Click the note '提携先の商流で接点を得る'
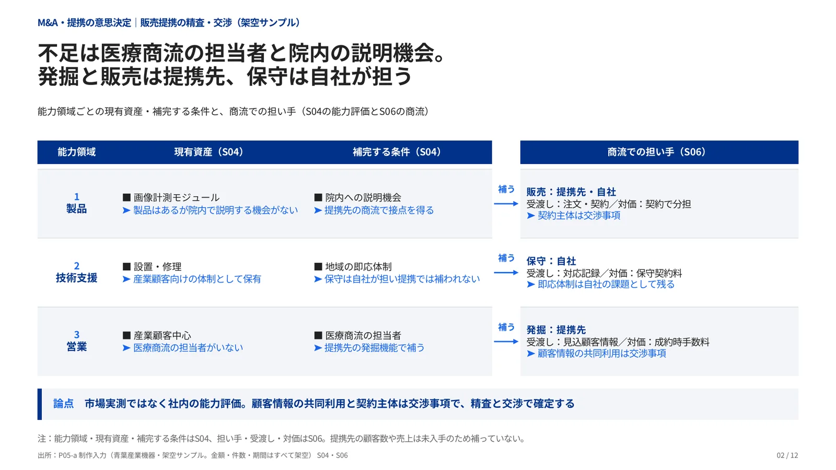Viewport: 836px width, 470px height. [374, 210]
